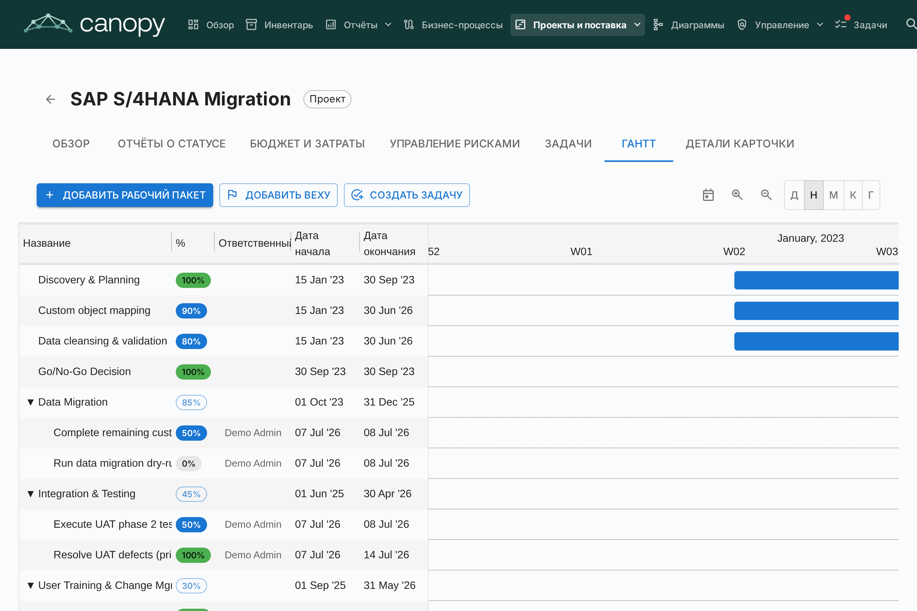Collapse the Data Migration group

pyautogui.click(x=31, y=402)
